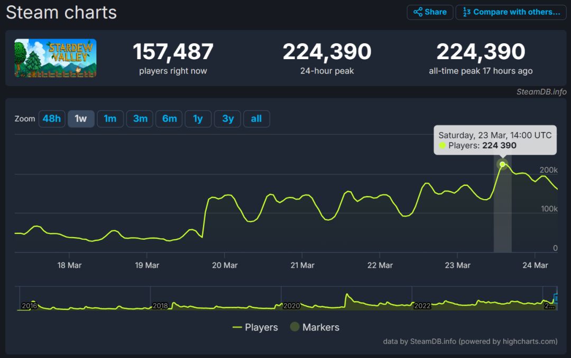This screenshot has width=571, height=358.
Task: Set chart zoom to 3y
Action: 227,119
